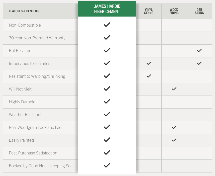
Task: Click James Hardie Weather Resistant checkmark
Action: (107, 114)
